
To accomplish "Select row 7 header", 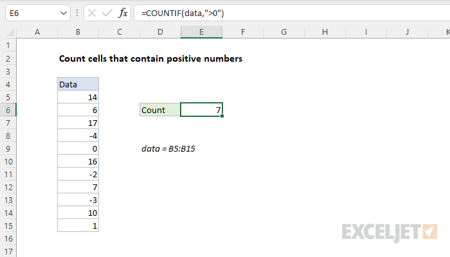I will [8, 123].
